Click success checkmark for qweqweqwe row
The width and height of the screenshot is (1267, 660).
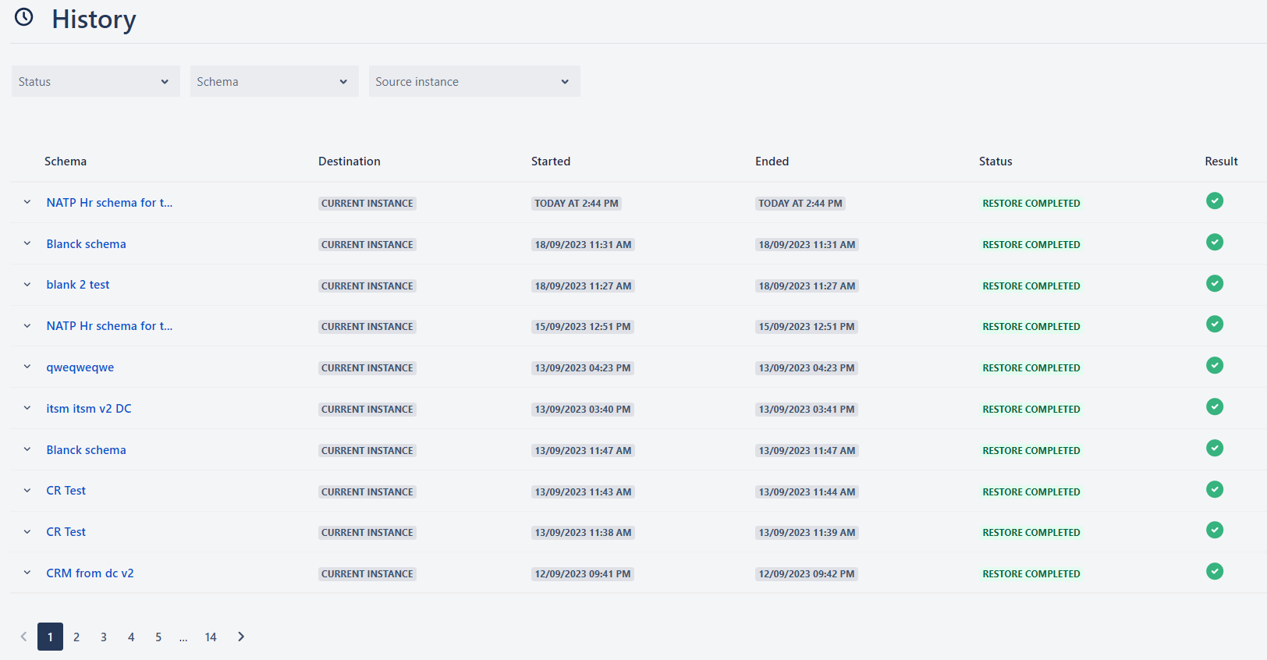pyautogui.click(x=1215, y=366)
